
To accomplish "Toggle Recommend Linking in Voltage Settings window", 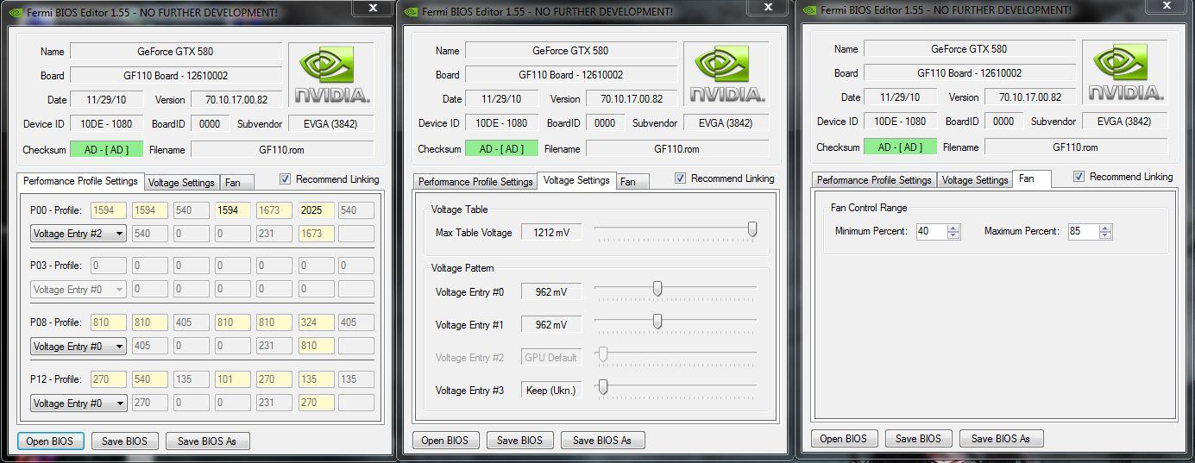I will (681, 178).
